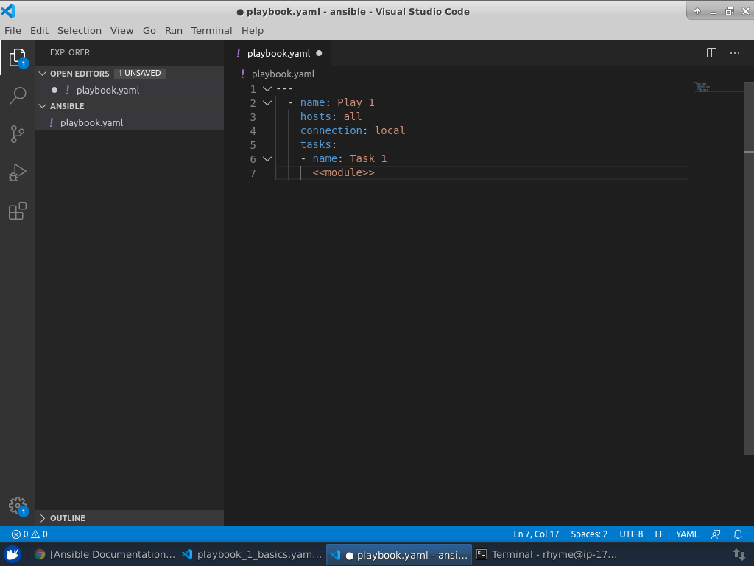This screenshot has width=754, height=566.
Task: Click the Manage gear icon
Action: [x=18, y=506]
